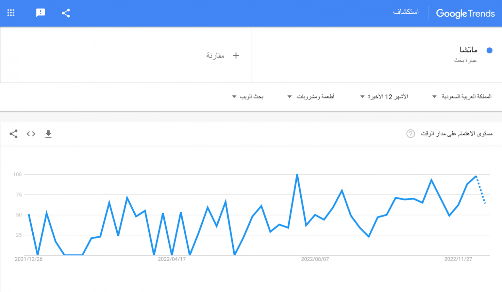502x292 pixels.
Task: Click the 2022/08/07 date label on axis
Action: click(315, 259)
